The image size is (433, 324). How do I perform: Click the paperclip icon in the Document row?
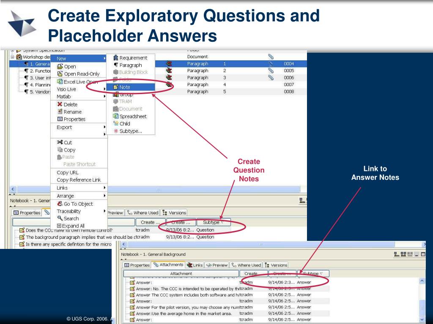click(x=271, y=57)
